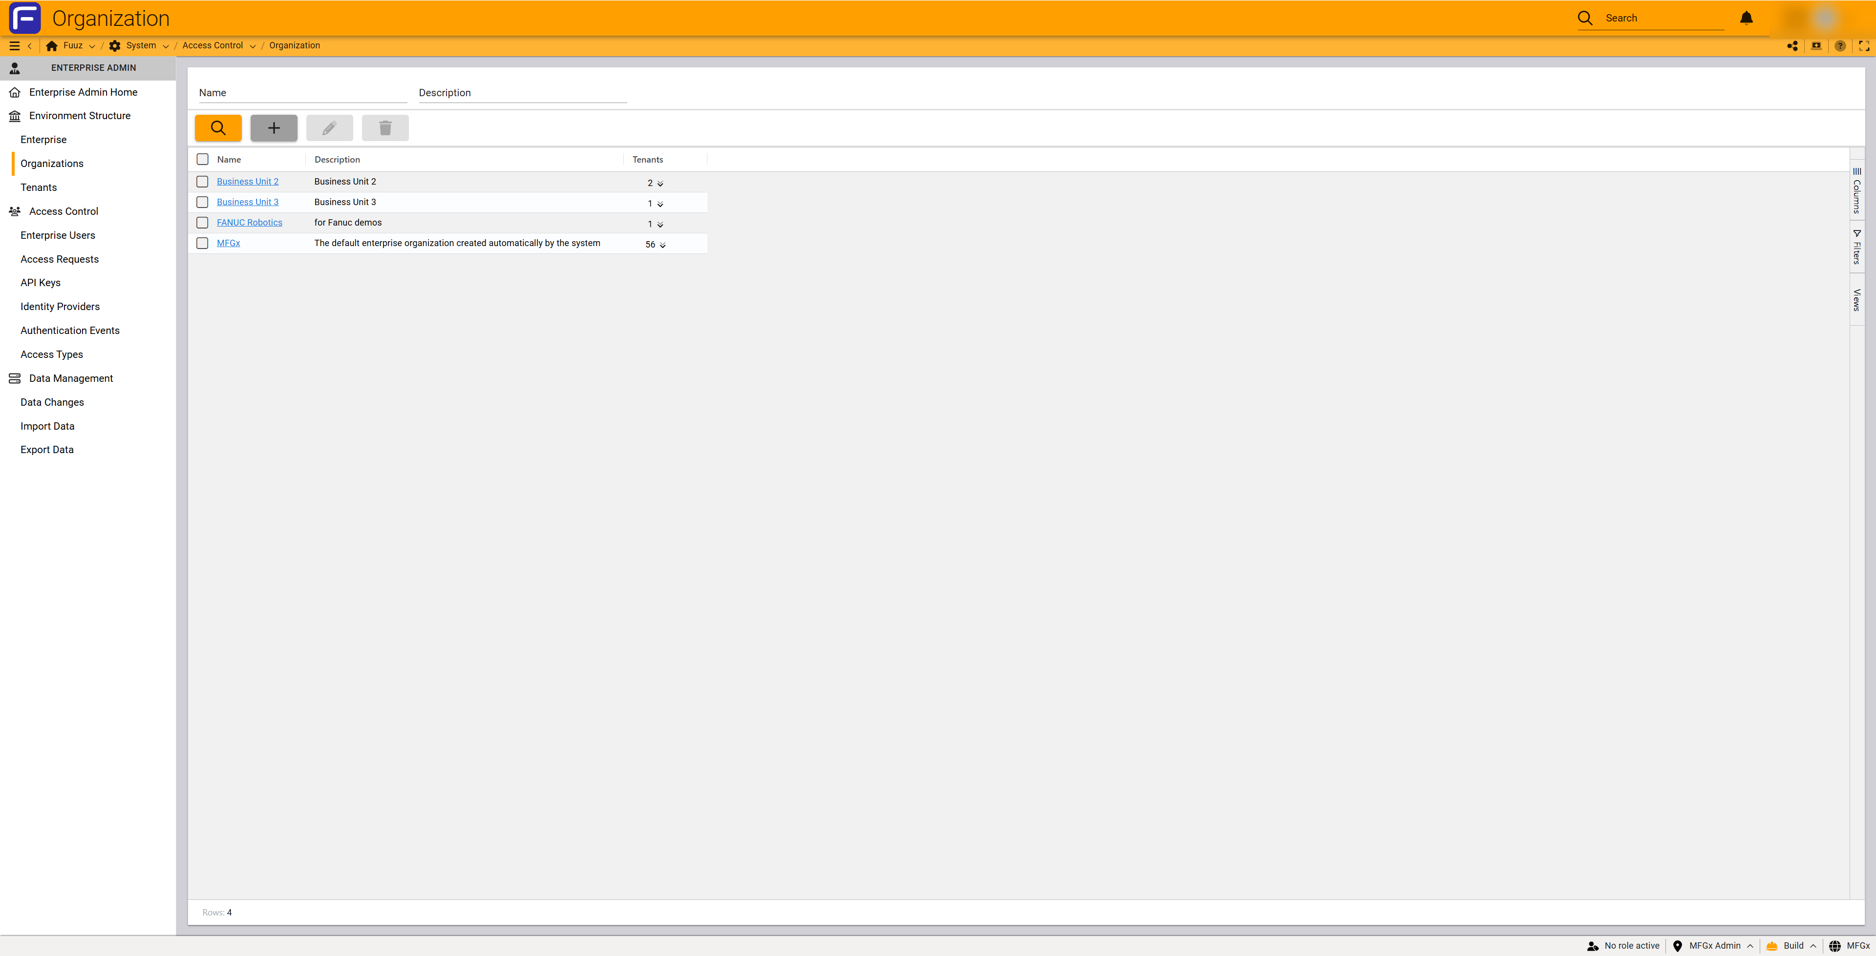Select Tenants in the sidebar
This screenshot has width=1876, height=956.
click(x=39, y=188)
